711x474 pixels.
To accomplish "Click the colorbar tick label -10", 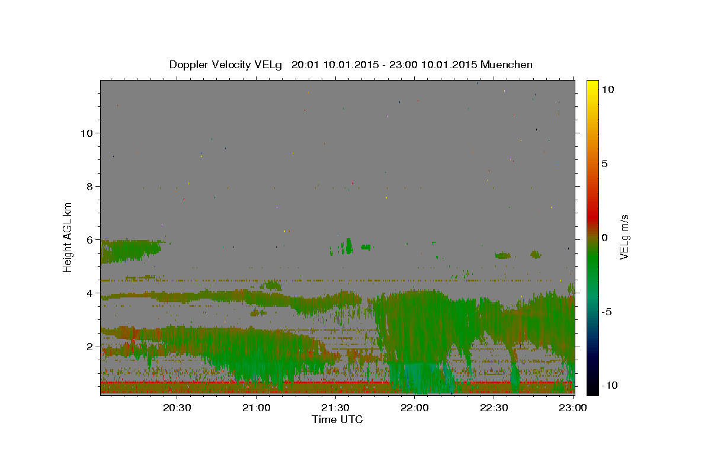I will (x=608, y=385).
